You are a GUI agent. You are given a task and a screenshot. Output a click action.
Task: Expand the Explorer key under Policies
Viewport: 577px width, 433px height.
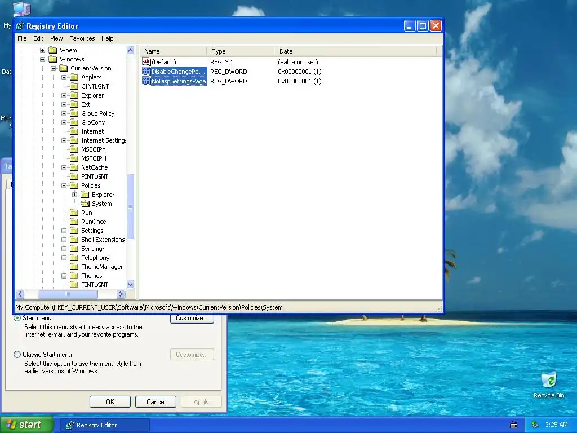75,195
